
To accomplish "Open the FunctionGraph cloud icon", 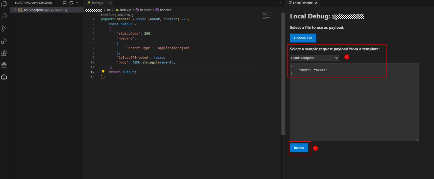I will (4, 77).
